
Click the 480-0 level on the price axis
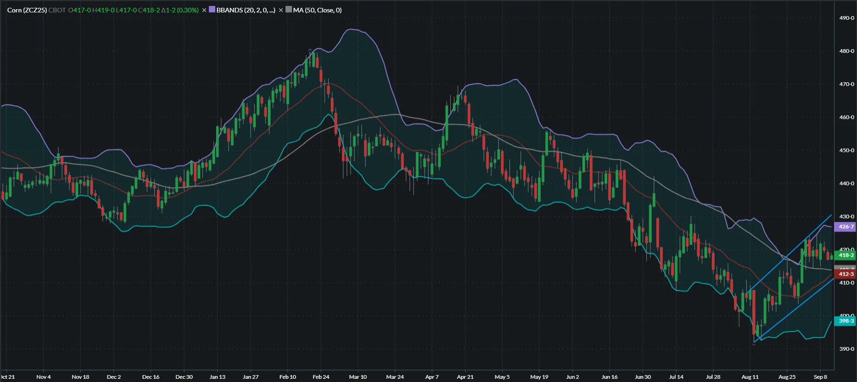846,51
